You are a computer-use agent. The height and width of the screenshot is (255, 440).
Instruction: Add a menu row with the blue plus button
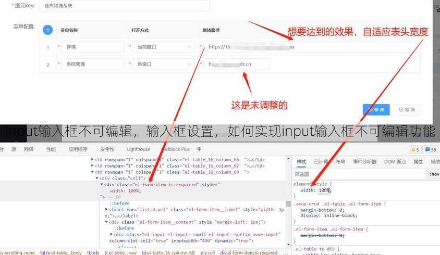[48, 30]
